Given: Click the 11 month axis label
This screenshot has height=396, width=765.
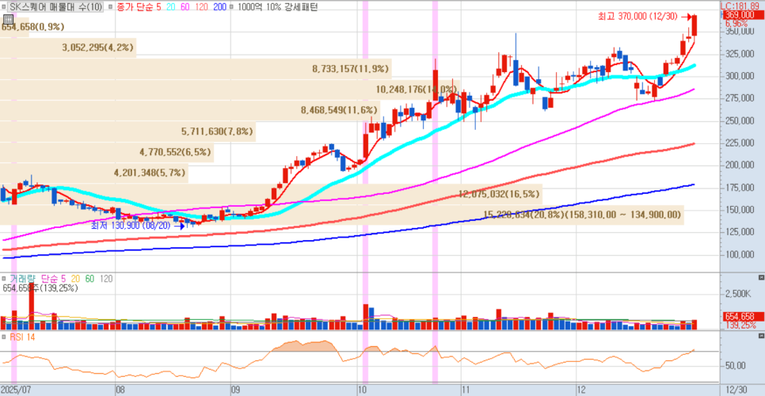Looking at the screenshot, I should coord(466,390).
